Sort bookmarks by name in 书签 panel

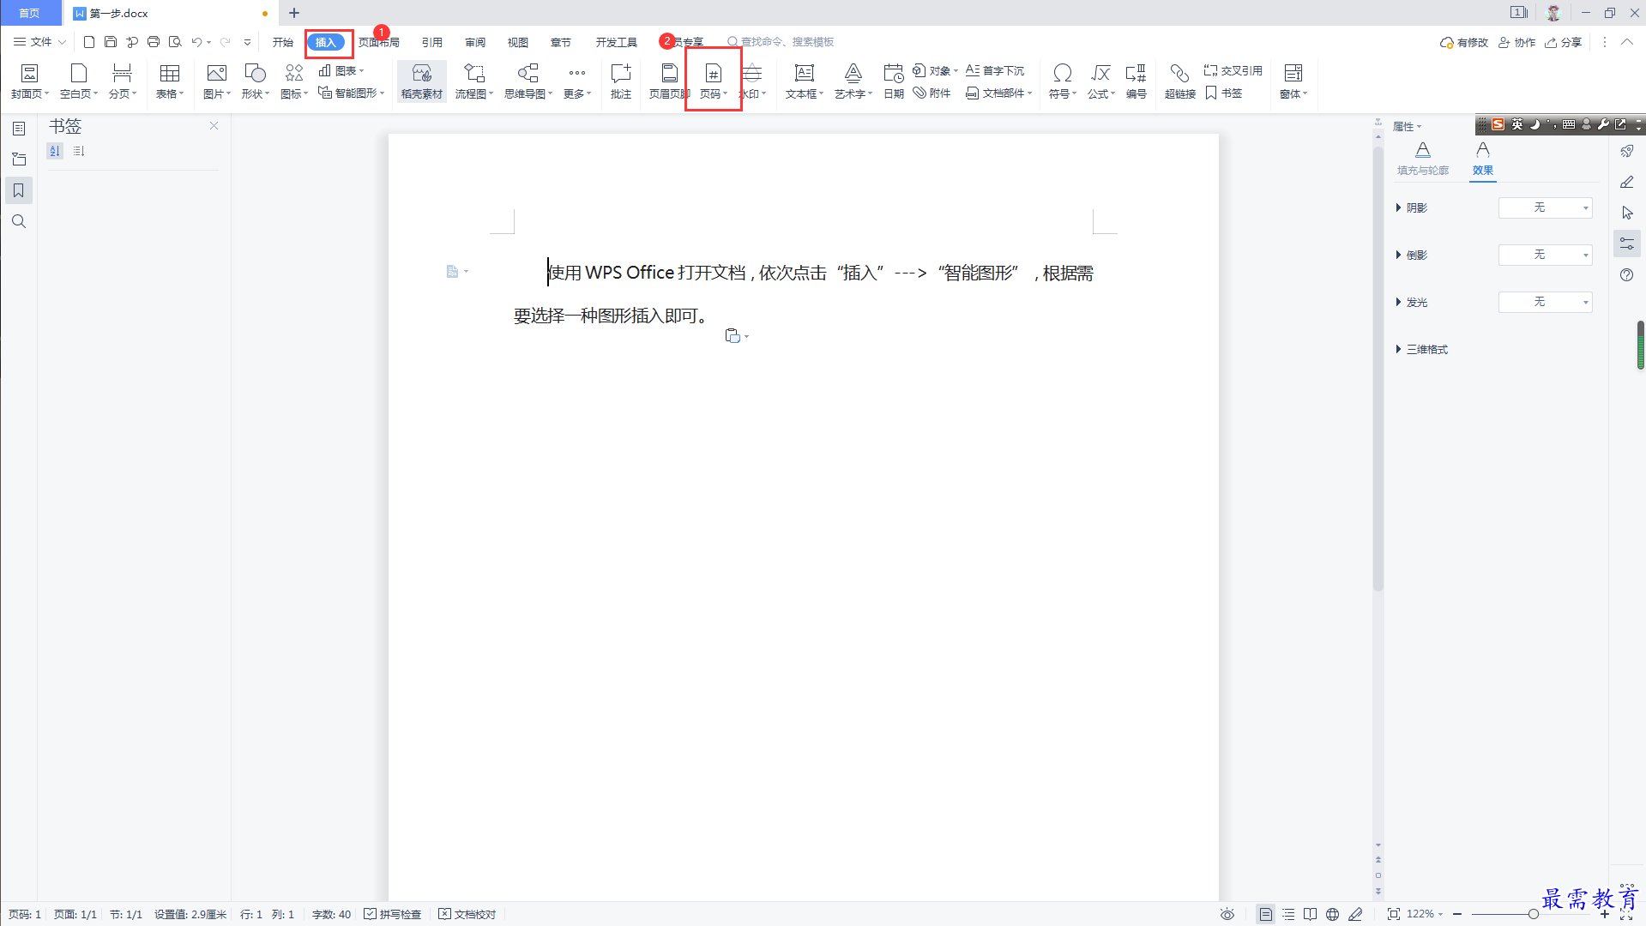(x=55, y=151)
